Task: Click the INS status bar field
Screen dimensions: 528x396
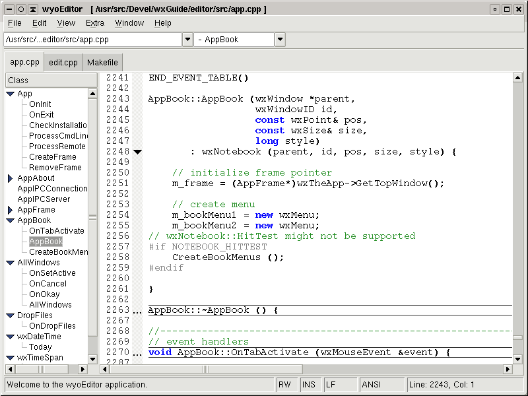Action: click(x=311, y=385)
